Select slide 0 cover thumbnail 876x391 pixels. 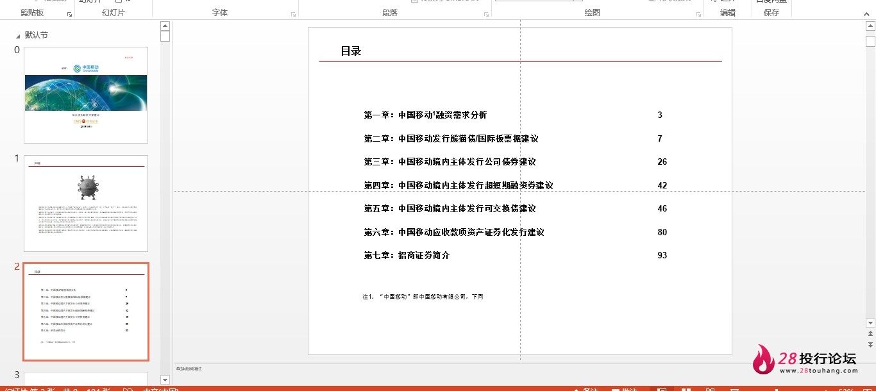(86, 95)
